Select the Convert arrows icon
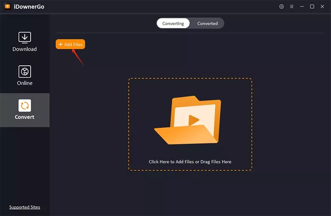Screen dimensions: 331x216 (x=25, y=105)
